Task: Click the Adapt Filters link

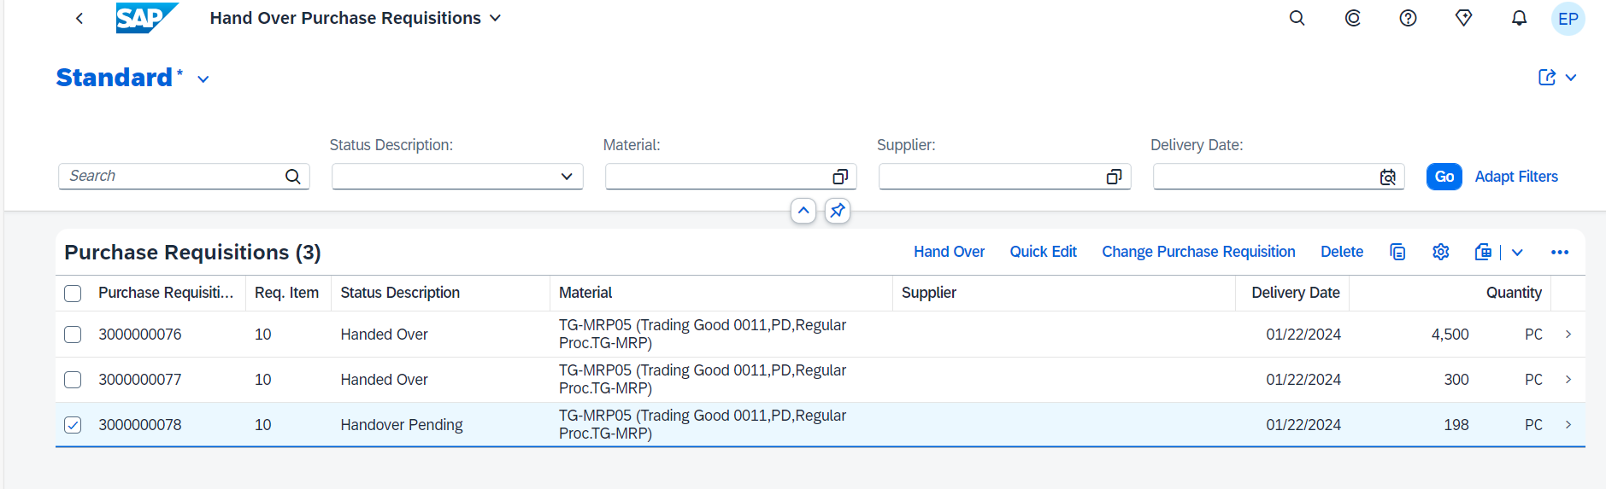Action: coord(1516,177)
